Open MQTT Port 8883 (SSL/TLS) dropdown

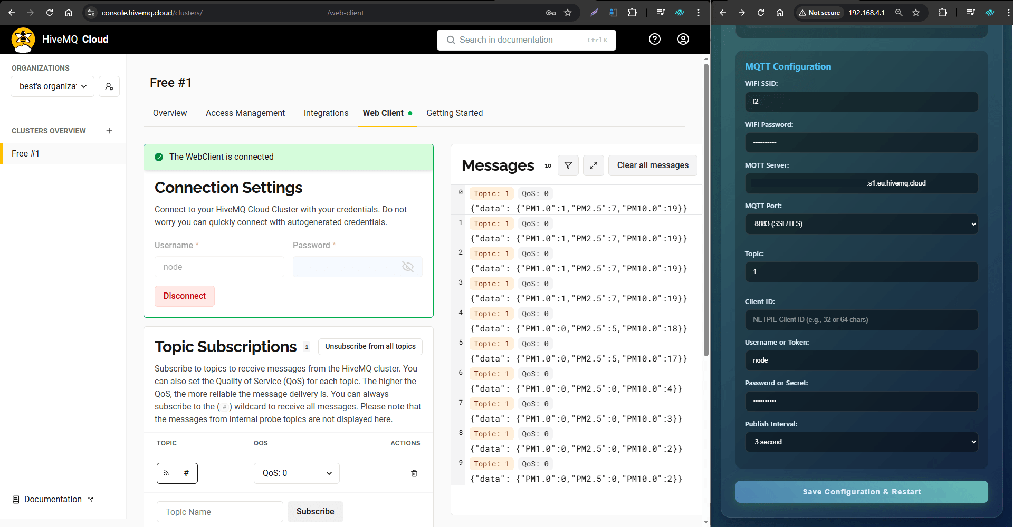point(862,224)
